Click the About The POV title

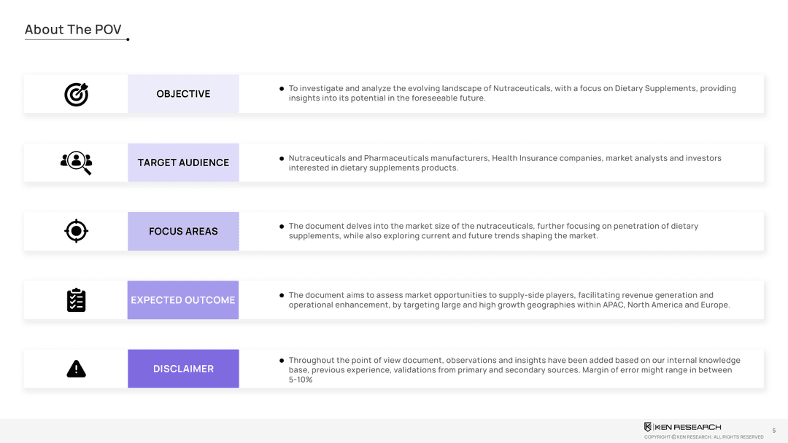tap(73, 30)
